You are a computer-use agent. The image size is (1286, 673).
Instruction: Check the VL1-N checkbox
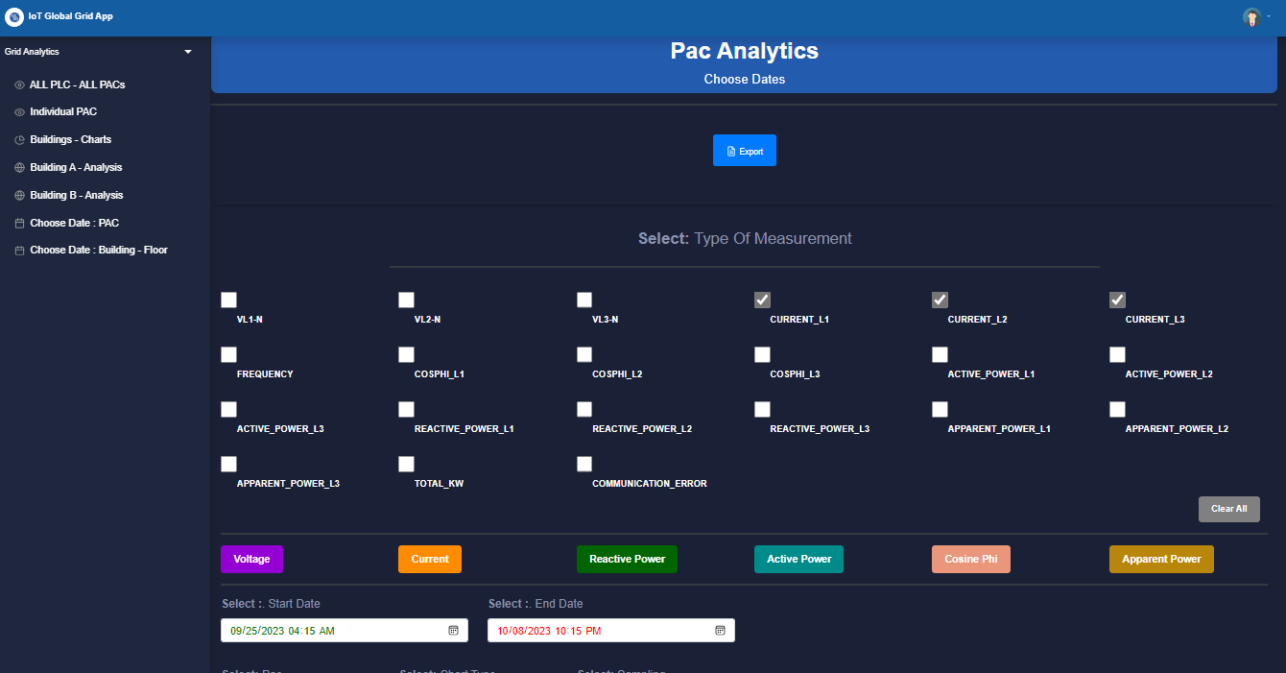point(229,300)
